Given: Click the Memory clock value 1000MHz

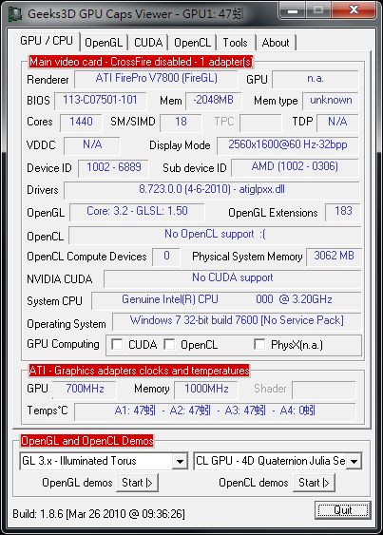Looking at the screenshot, I should tap(206, 390).
